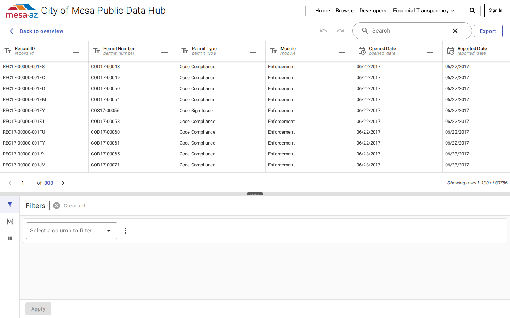The width and height of the screenshot is (510, 318).
Task: Click the Apply button
Action: pyautogui.click(x=38, y=309)
